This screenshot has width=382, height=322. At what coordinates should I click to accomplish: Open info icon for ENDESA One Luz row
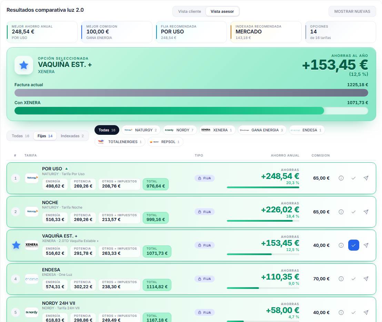point(341,279)
